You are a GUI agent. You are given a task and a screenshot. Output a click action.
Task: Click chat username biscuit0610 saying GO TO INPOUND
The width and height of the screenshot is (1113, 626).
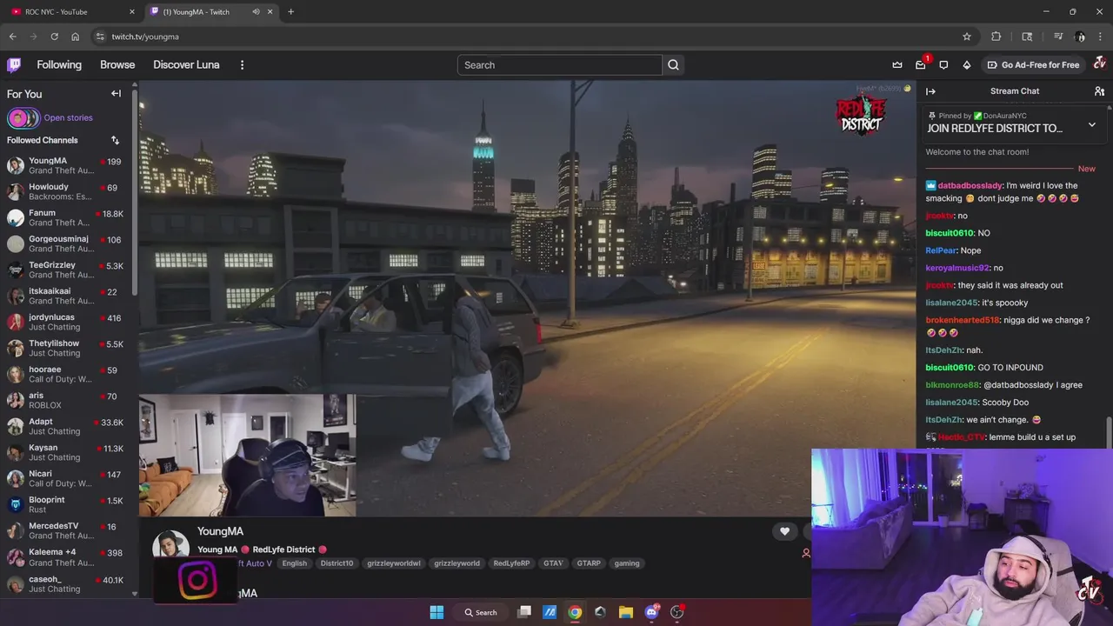949,368
